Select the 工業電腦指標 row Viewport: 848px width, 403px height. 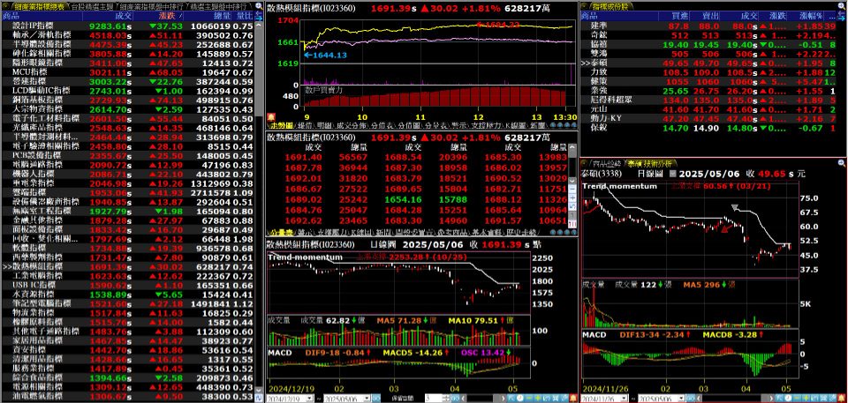click(x=127, y=276)
